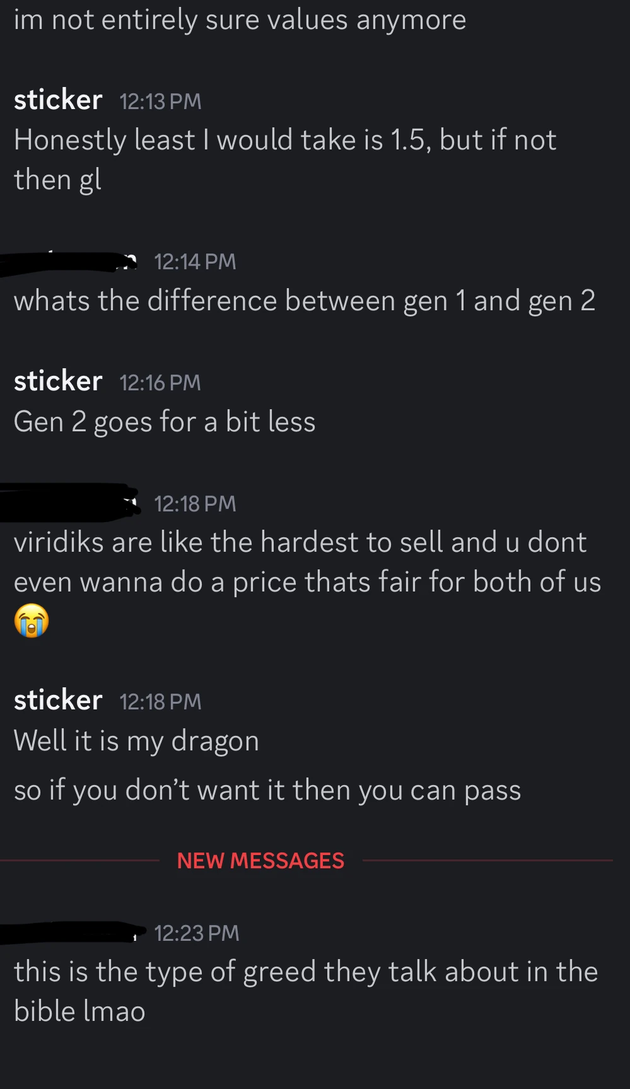
Task: Select the redacted username at 12:14 PM
Action: point(69,262)
